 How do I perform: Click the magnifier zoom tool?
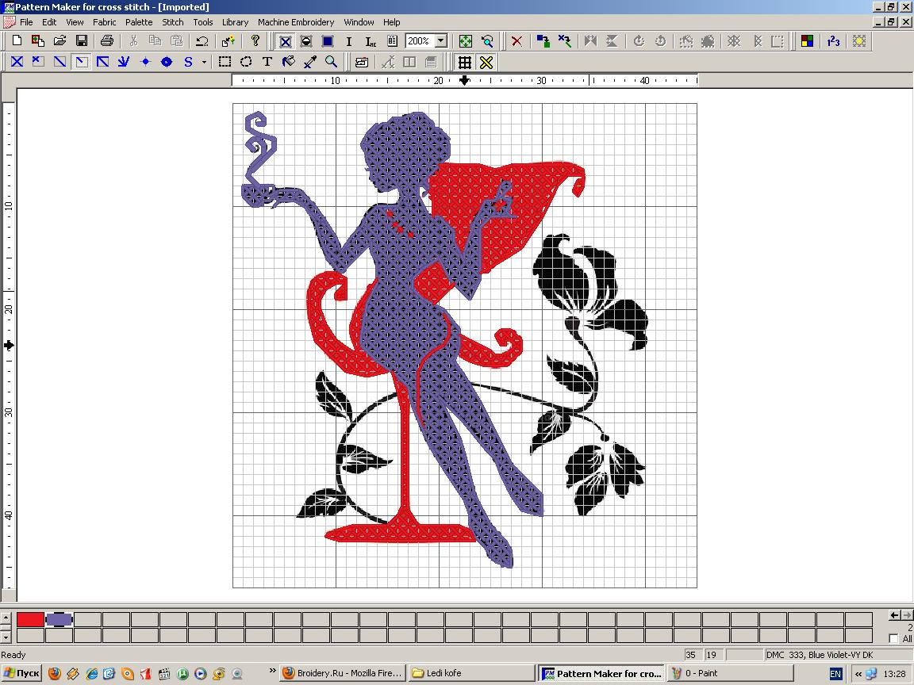332,62
